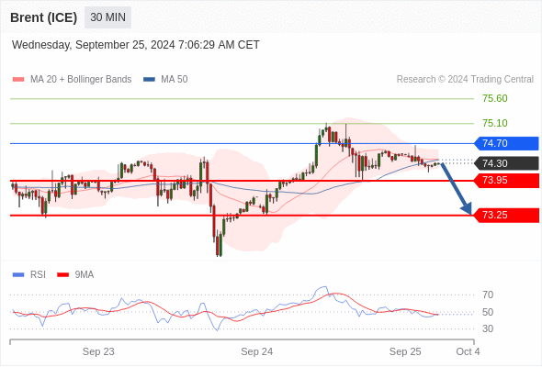Click the Oct 4 date axis label
Image resolution: width=542 pixels, height=367 pixels.
(468, 351)
